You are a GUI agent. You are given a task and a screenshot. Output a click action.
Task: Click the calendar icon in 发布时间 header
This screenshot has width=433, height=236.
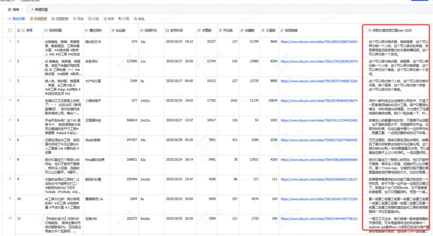pos(167,30)
